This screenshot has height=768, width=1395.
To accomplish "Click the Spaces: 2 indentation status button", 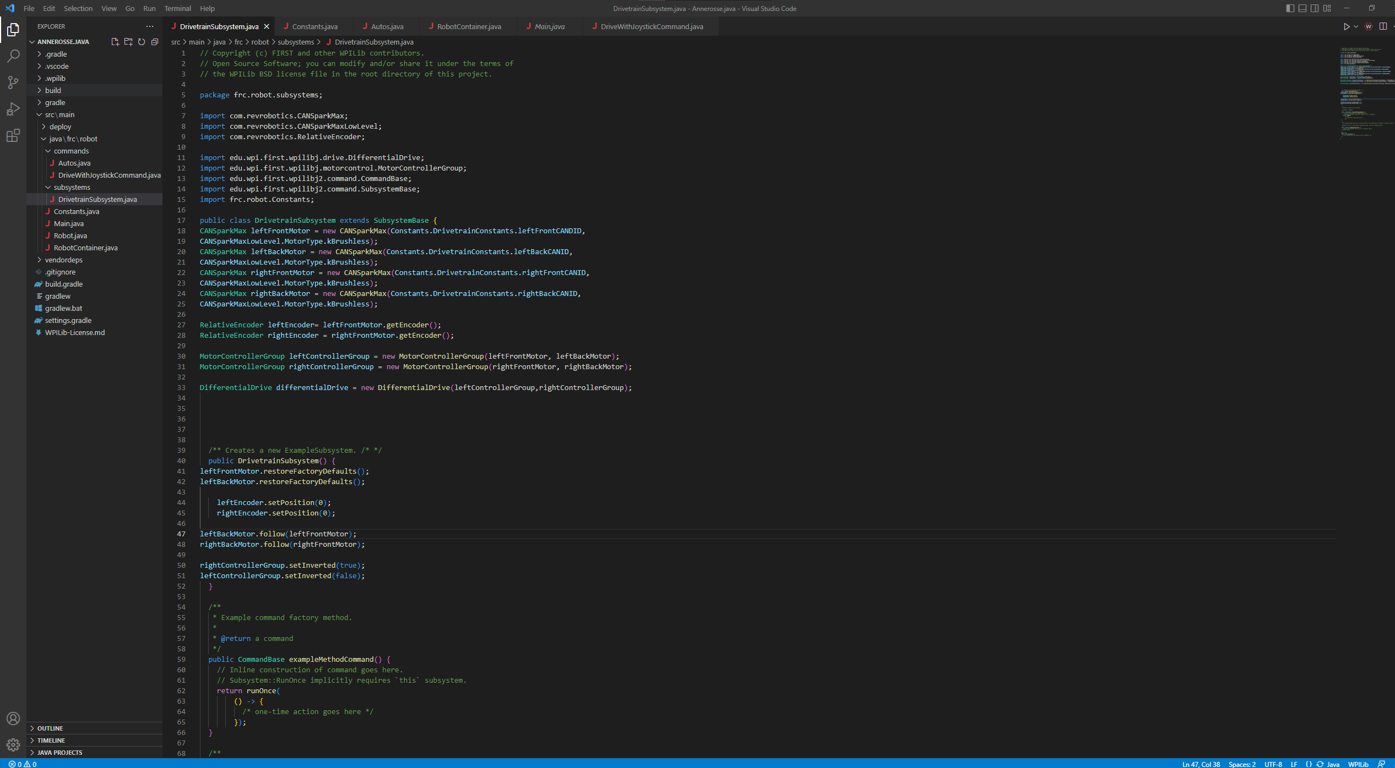I will point(1242,764).
